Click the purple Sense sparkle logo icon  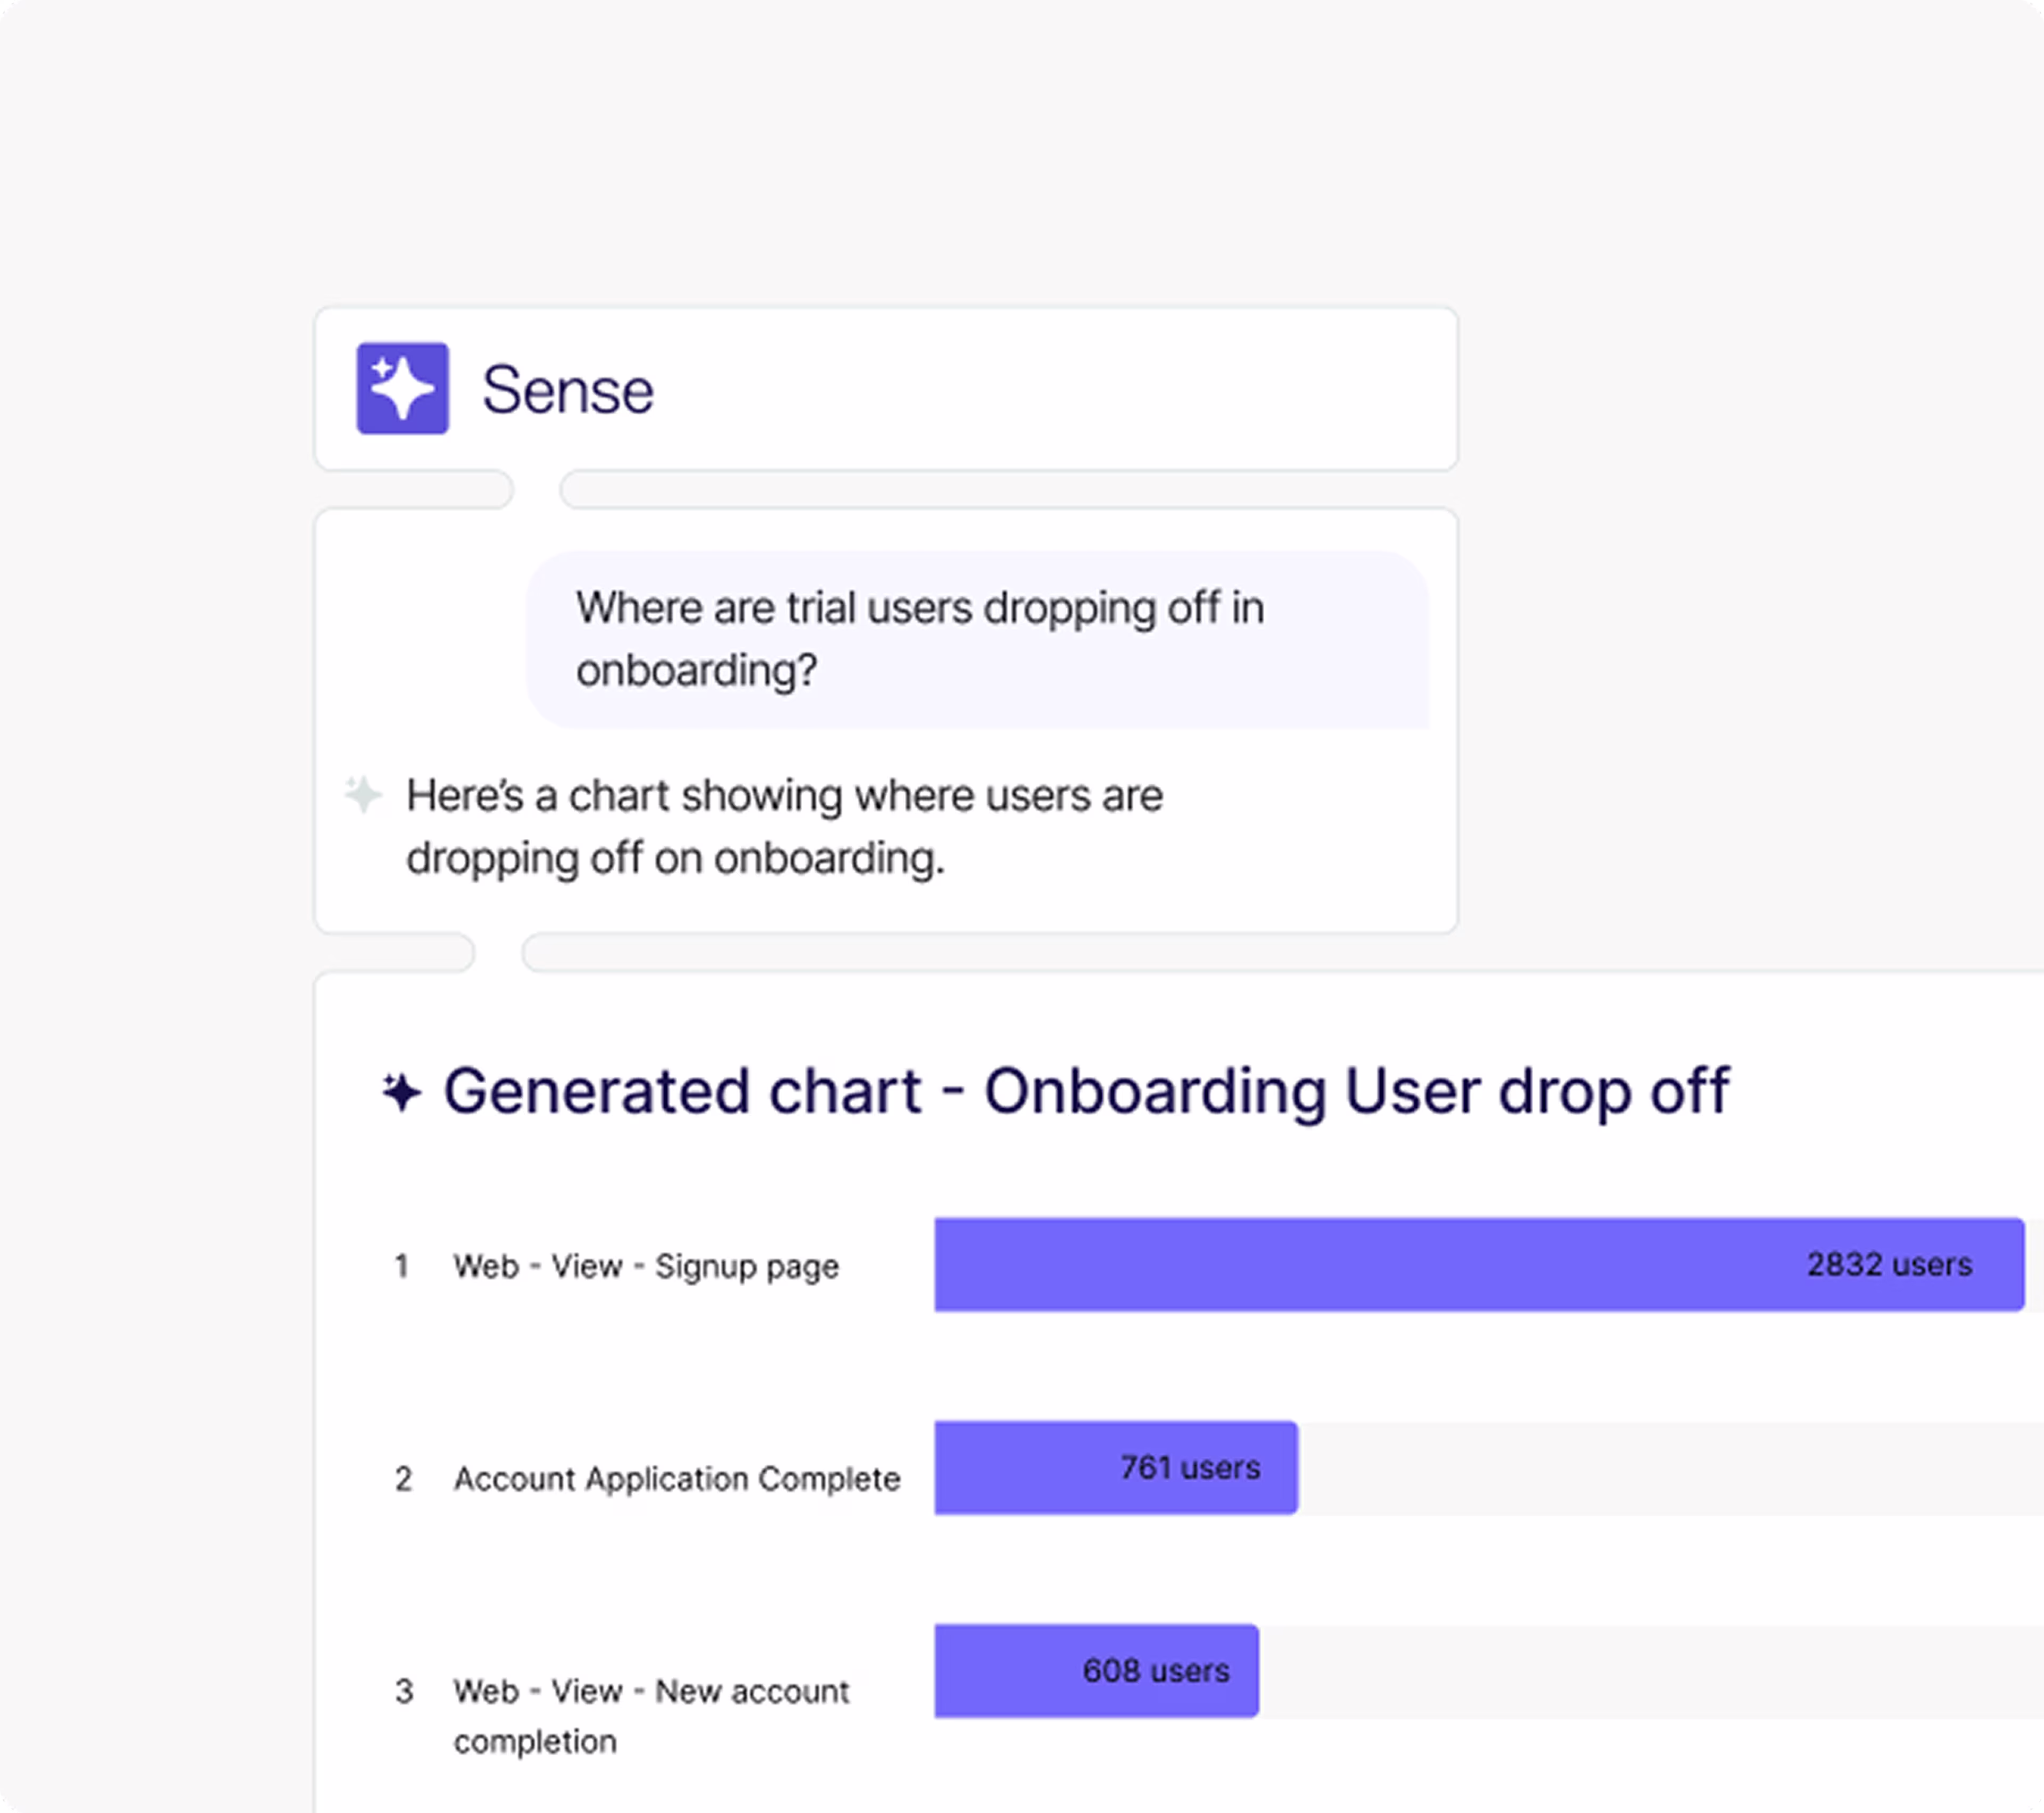403,390
